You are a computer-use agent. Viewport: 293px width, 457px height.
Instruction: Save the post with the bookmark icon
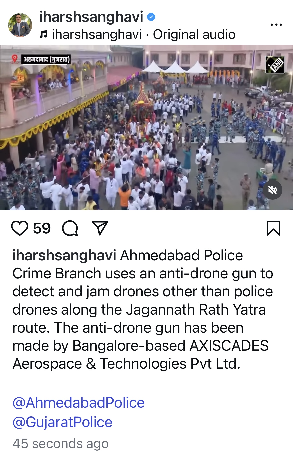coord(273,228)
